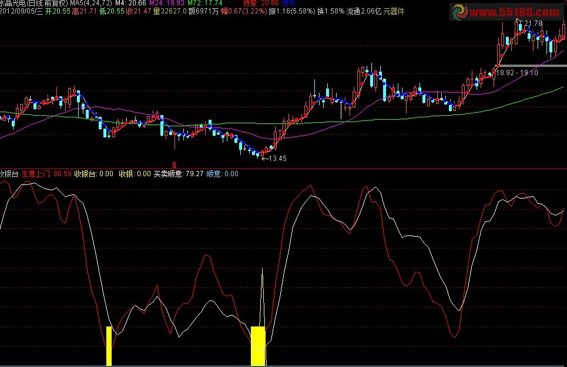Click the turnover amount 额6971万
The height and width of the screenshot is (367, 567).
coord(203,11)
